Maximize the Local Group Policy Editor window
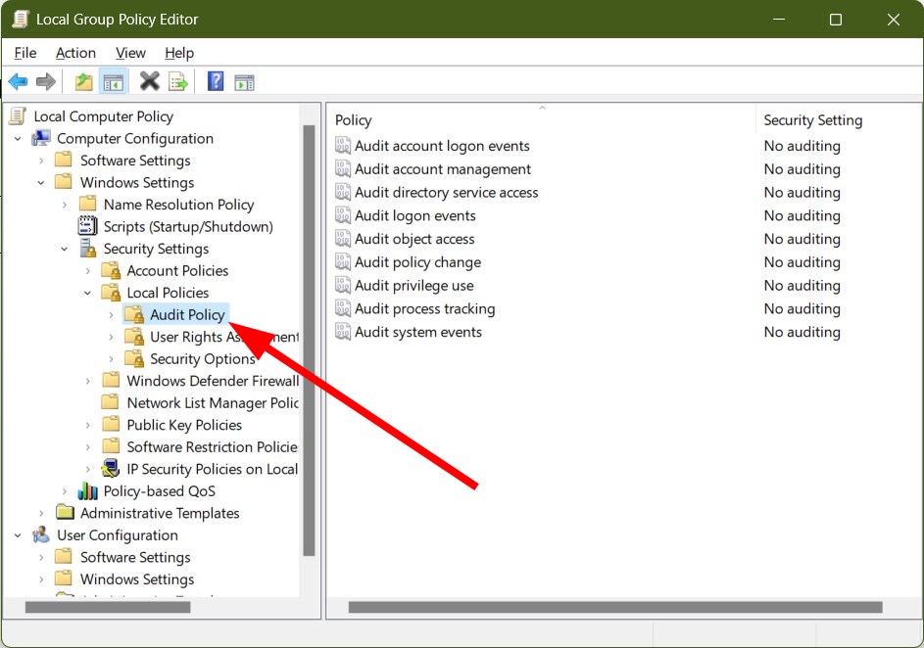The height and width of the screenshot is (648, 924). point(836,20)
